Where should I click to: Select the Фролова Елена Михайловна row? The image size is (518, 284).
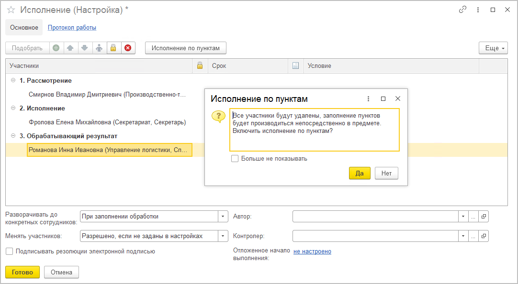107,122
